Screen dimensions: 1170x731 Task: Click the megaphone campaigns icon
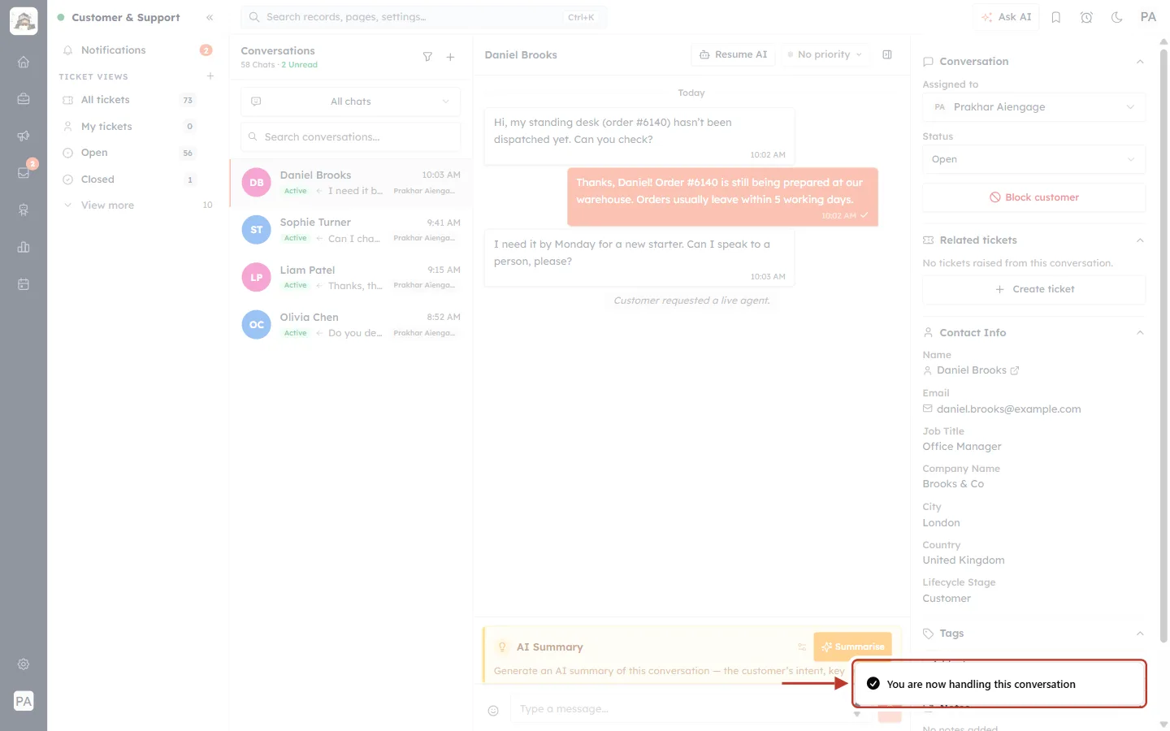pos(24,136)
